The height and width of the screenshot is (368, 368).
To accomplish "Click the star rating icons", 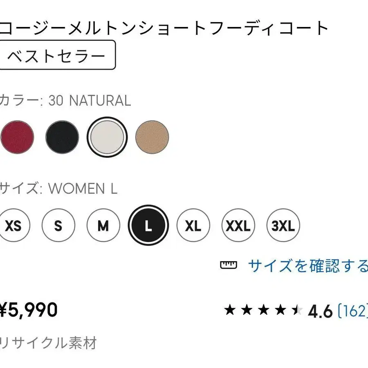I will [263, 311].
